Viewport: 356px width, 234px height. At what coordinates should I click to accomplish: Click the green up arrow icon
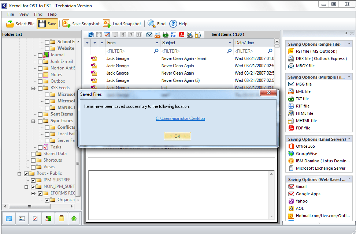point(74,218)
